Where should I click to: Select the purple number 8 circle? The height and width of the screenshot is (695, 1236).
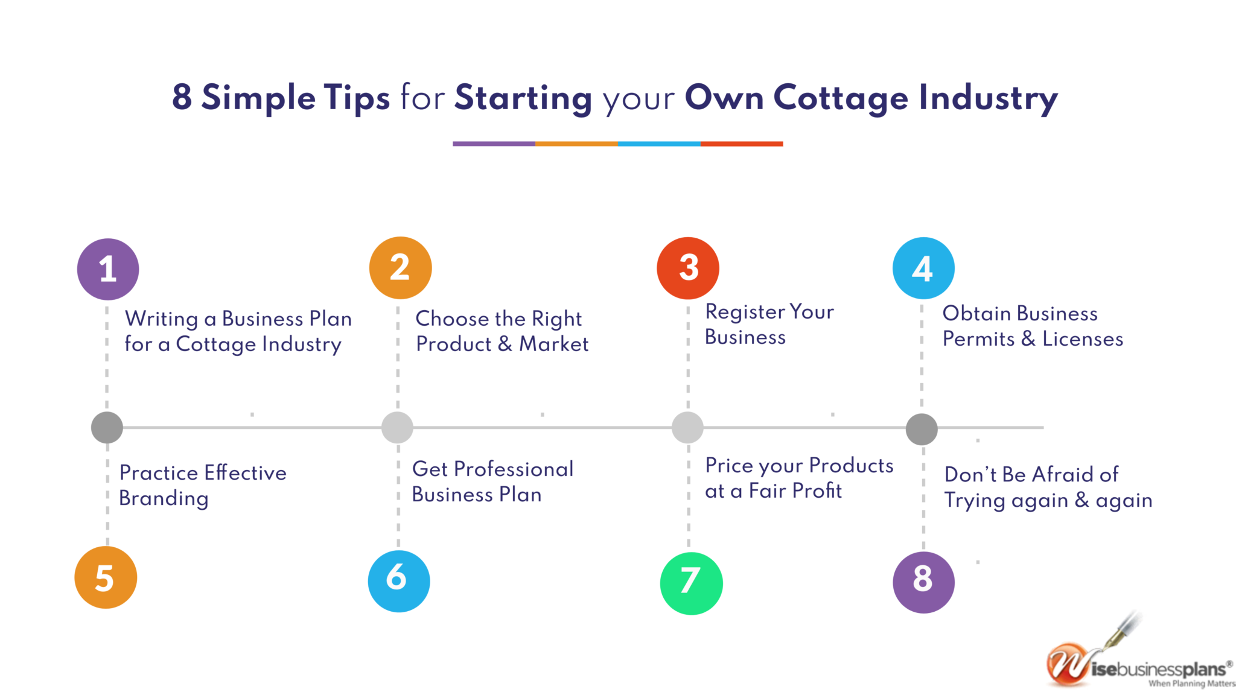pos(923,582)
